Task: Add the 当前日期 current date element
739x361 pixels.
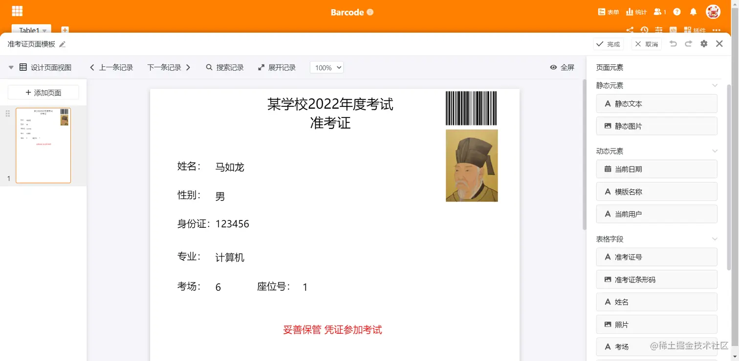Action: (656, 169)
